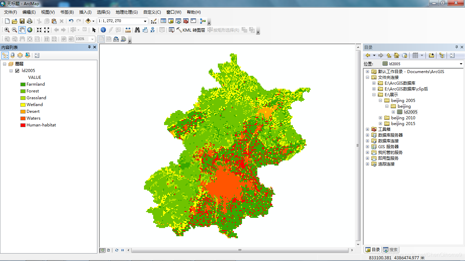Toggle List By Visibility in contents panel
465x261 pixels.
pos(20,55)
